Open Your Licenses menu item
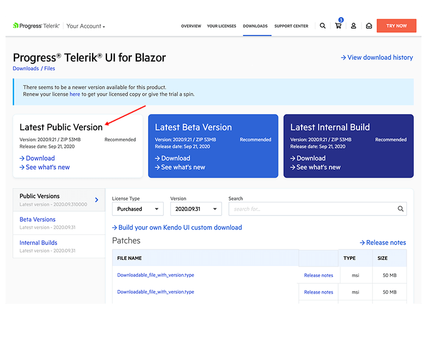 (x=221, y=26)
